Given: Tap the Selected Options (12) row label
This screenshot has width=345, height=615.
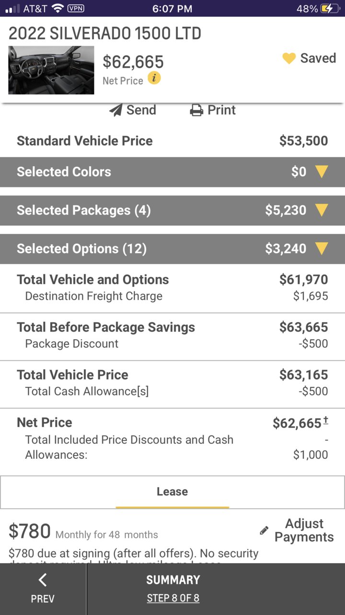Looking at the screenshot, I should [81, 249].
